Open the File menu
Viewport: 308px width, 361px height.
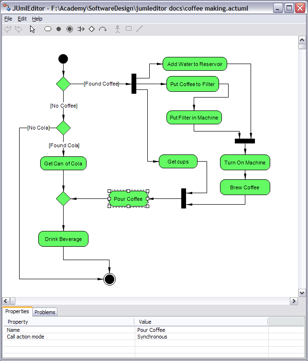point(8,19)
